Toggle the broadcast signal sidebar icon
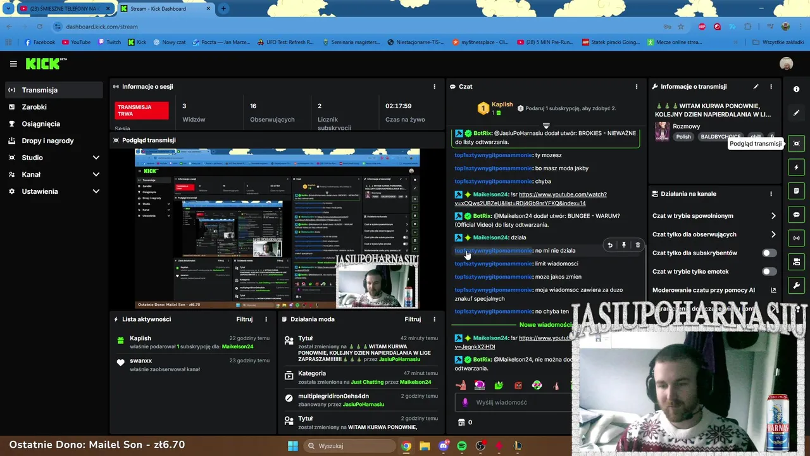The width and height of the screenshot is (810, 456). coord(797,238)
